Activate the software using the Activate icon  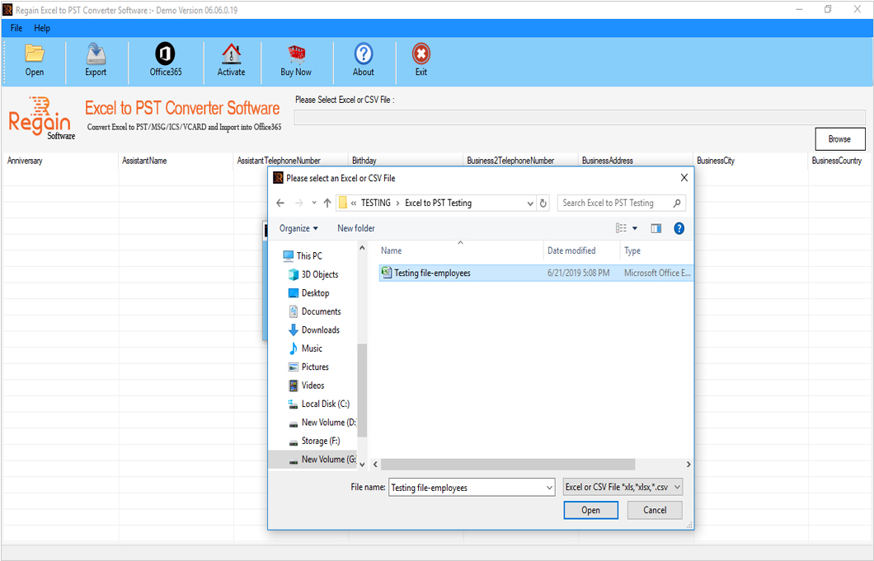pos(232,59)
